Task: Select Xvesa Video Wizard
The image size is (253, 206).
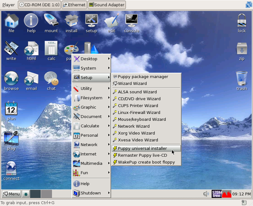Action: click(146, 140)
